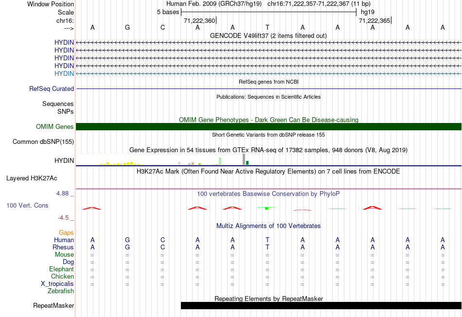Screen dimensions: 462x317
Task: Click the ---> sequence direction label
Action: (x=69, y=28)
